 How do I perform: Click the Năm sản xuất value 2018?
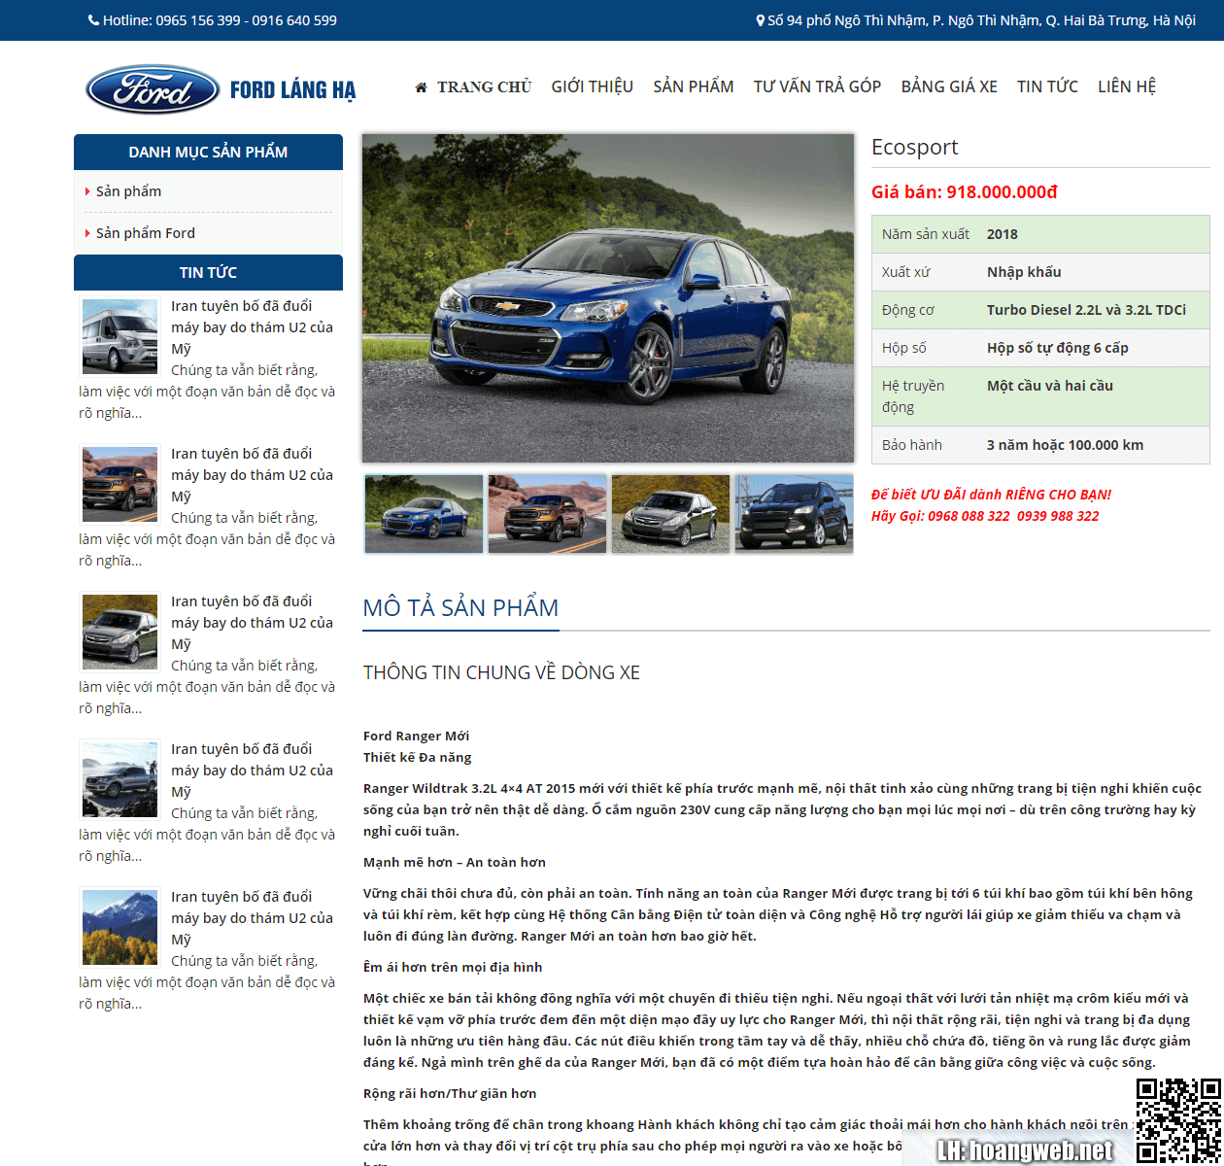point(1003,234)
